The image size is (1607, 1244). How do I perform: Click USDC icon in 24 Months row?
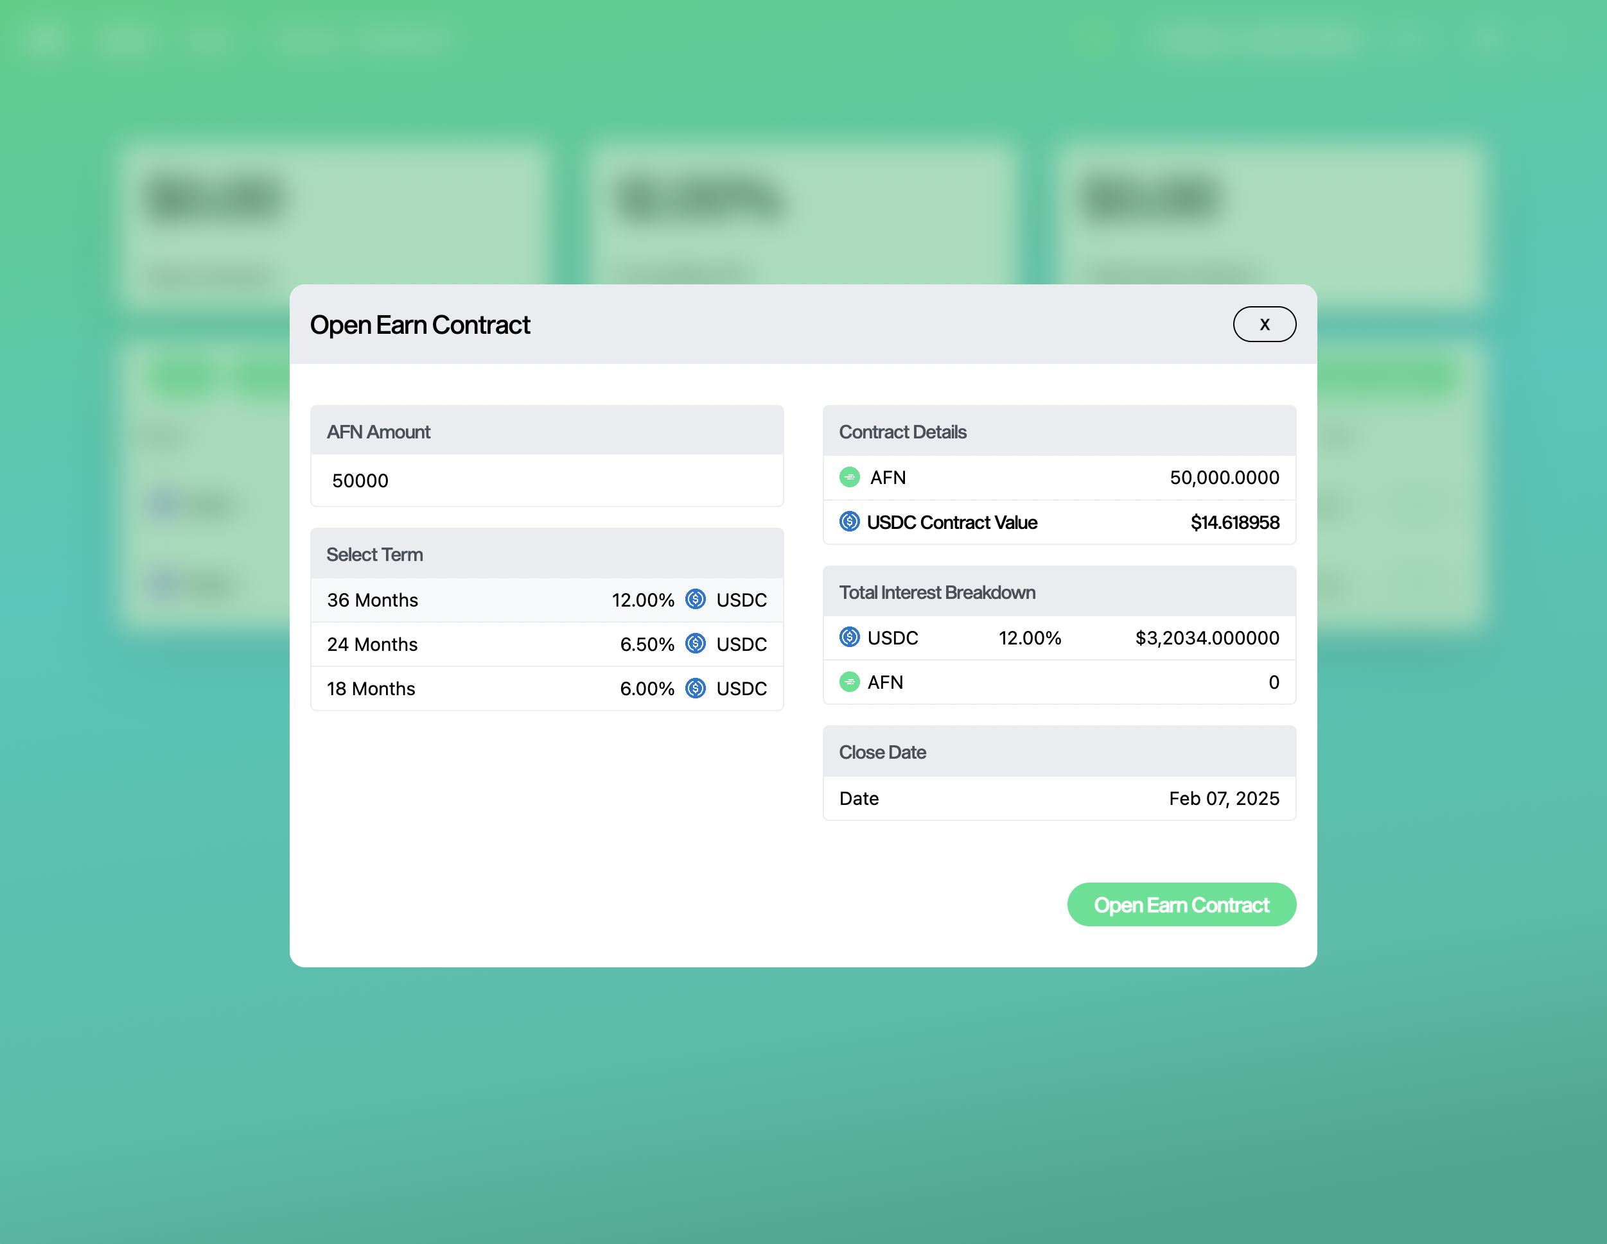tap(696, 643)
